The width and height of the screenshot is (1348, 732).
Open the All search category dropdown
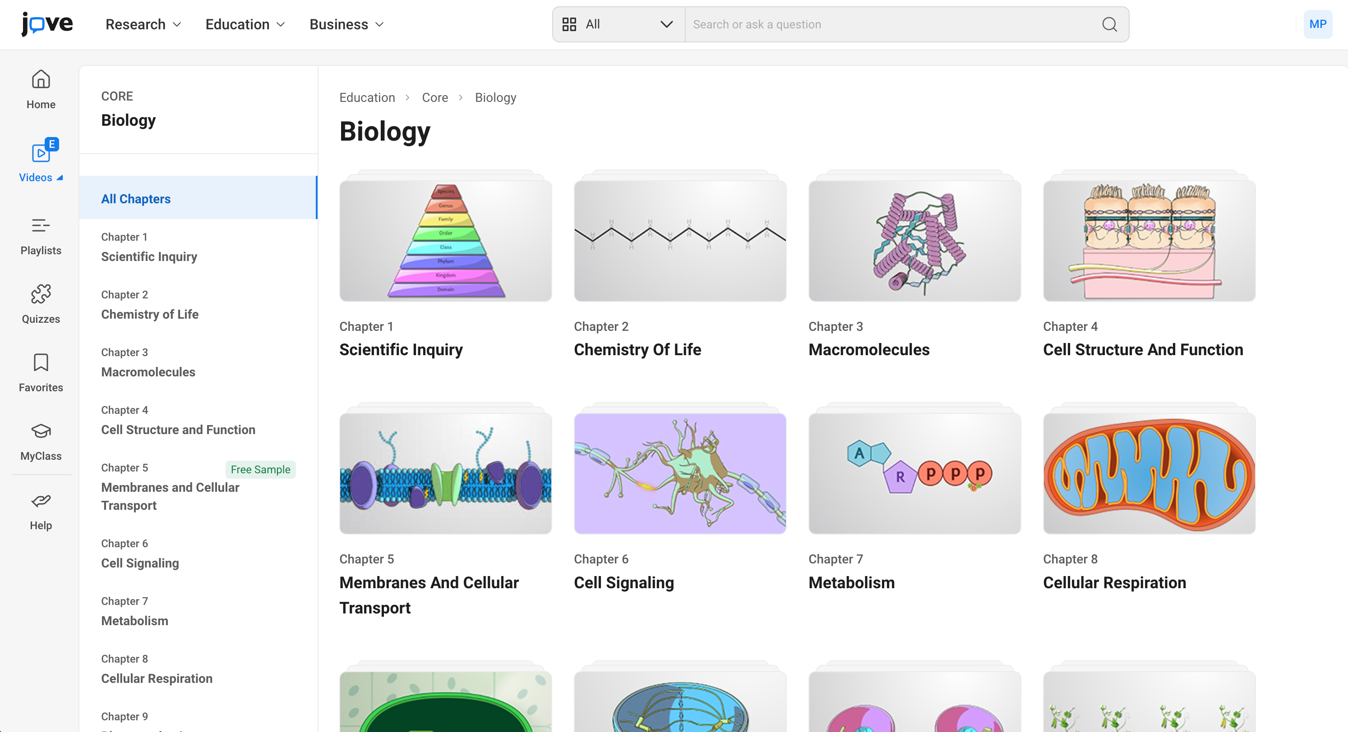tap(618, 24)
